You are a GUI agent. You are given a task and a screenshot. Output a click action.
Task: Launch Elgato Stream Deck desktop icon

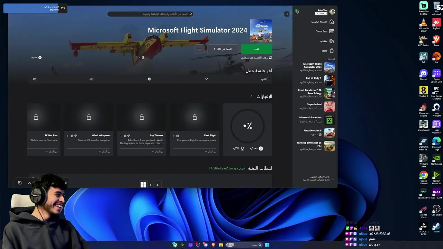pos(436,76)
